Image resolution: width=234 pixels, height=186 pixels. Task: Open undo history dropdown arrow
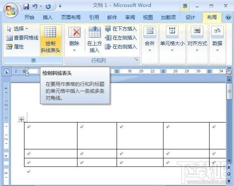tap(41, 7)
